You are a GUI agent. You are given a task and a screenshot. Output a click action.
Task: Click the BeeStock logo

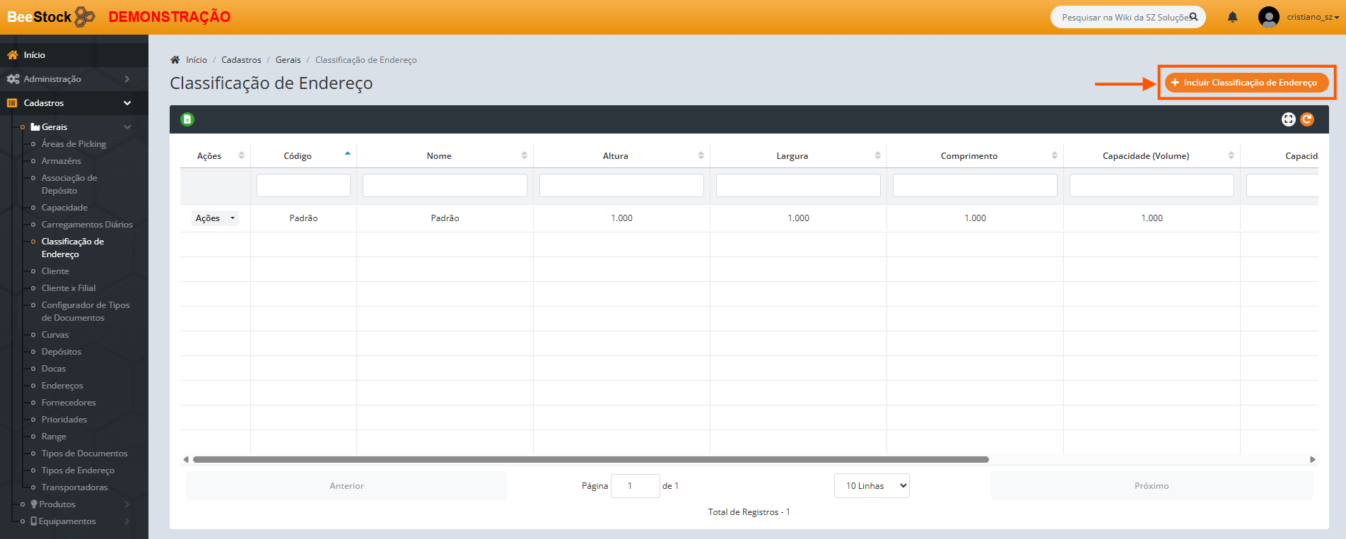[51, 17]
